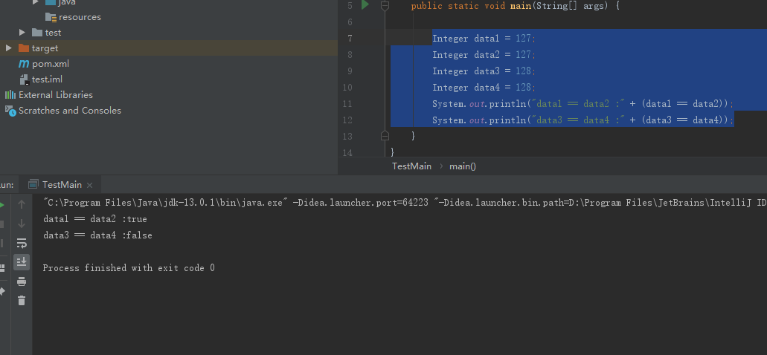
Task: Close the TestMain run tab
Action: [x=89, y=185]
